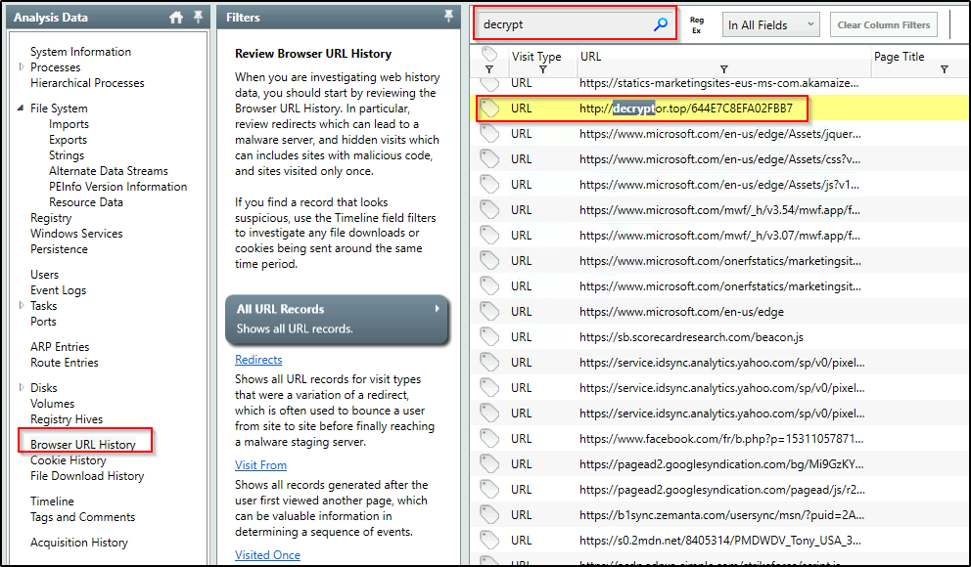Viewport: 971px width, 567px height.
Task: Toggle the RegEx search option
Action: pos(697,25)
